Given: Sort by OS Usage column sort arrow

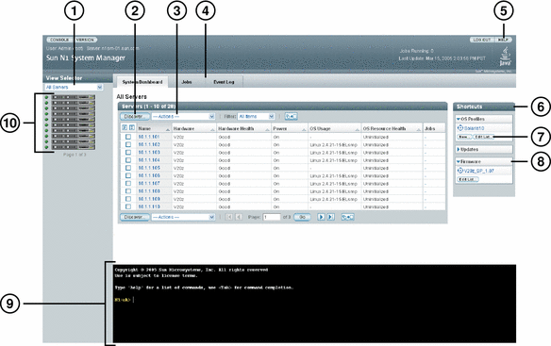Looking at the screenshot, I should coord(358,130).
